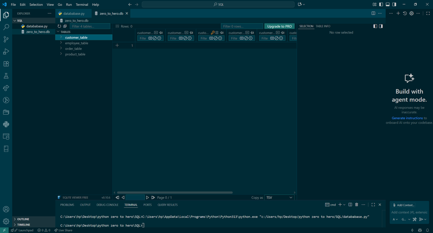Go back with the navigation arrow

pyautogui.click(x=130, y=4)
